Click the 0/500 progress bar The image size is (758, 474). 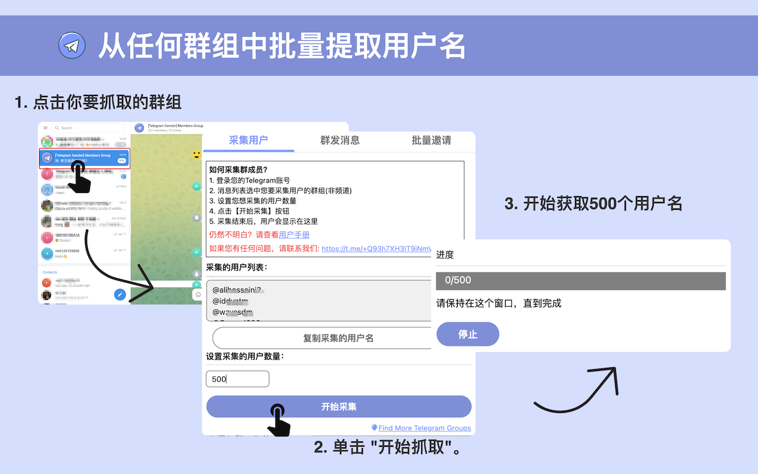(x=581, y=280)
